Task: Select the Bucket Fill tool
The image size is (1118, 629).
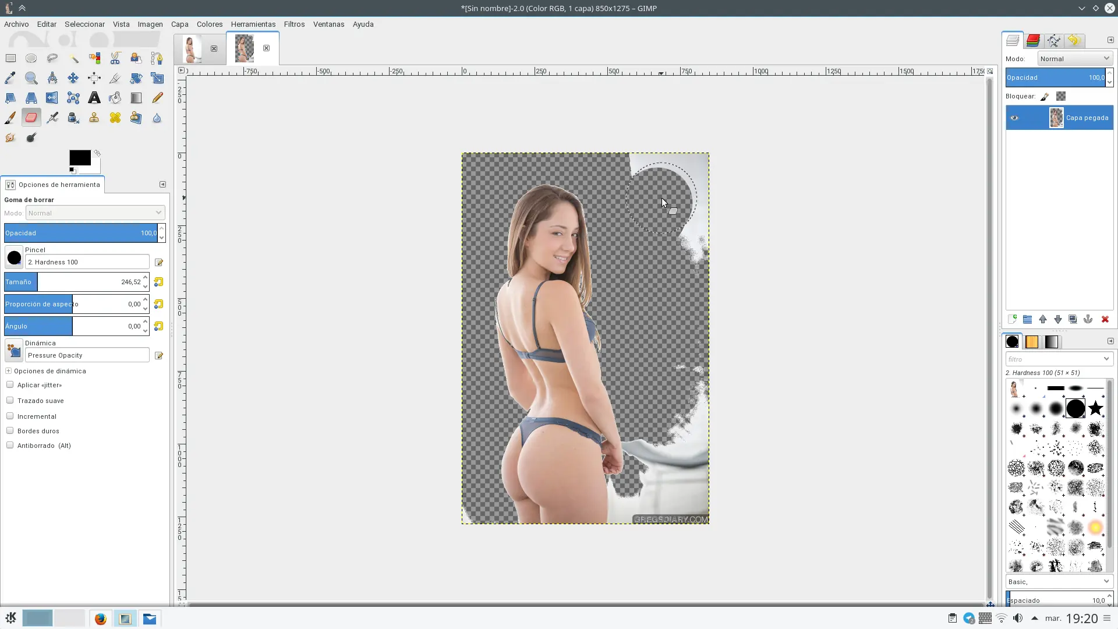Action: click(x=115, y=98)
